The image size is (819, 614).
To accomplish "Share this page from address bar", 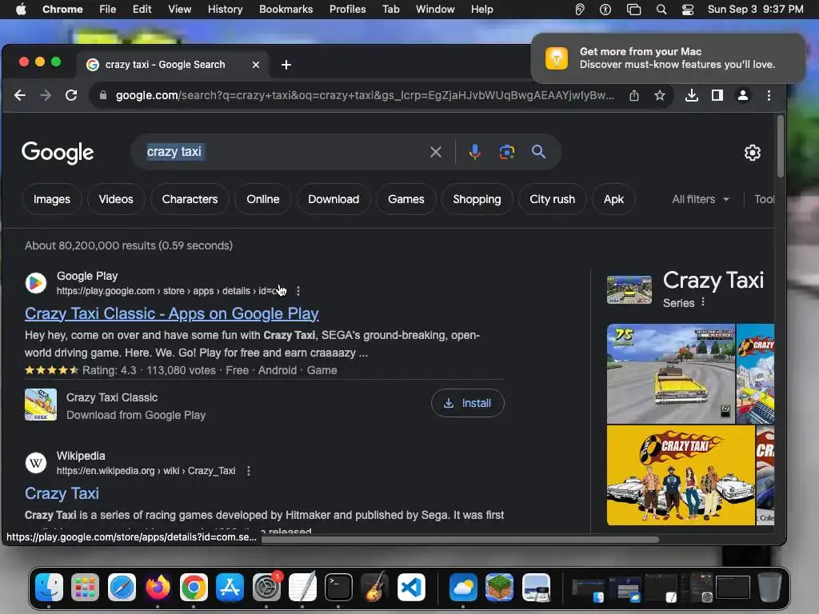I will pos(634,95).
